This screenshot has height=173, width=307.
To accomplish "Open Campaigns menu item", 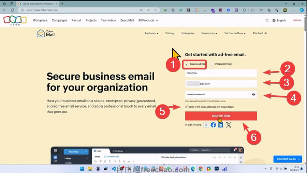I will 59,20.
